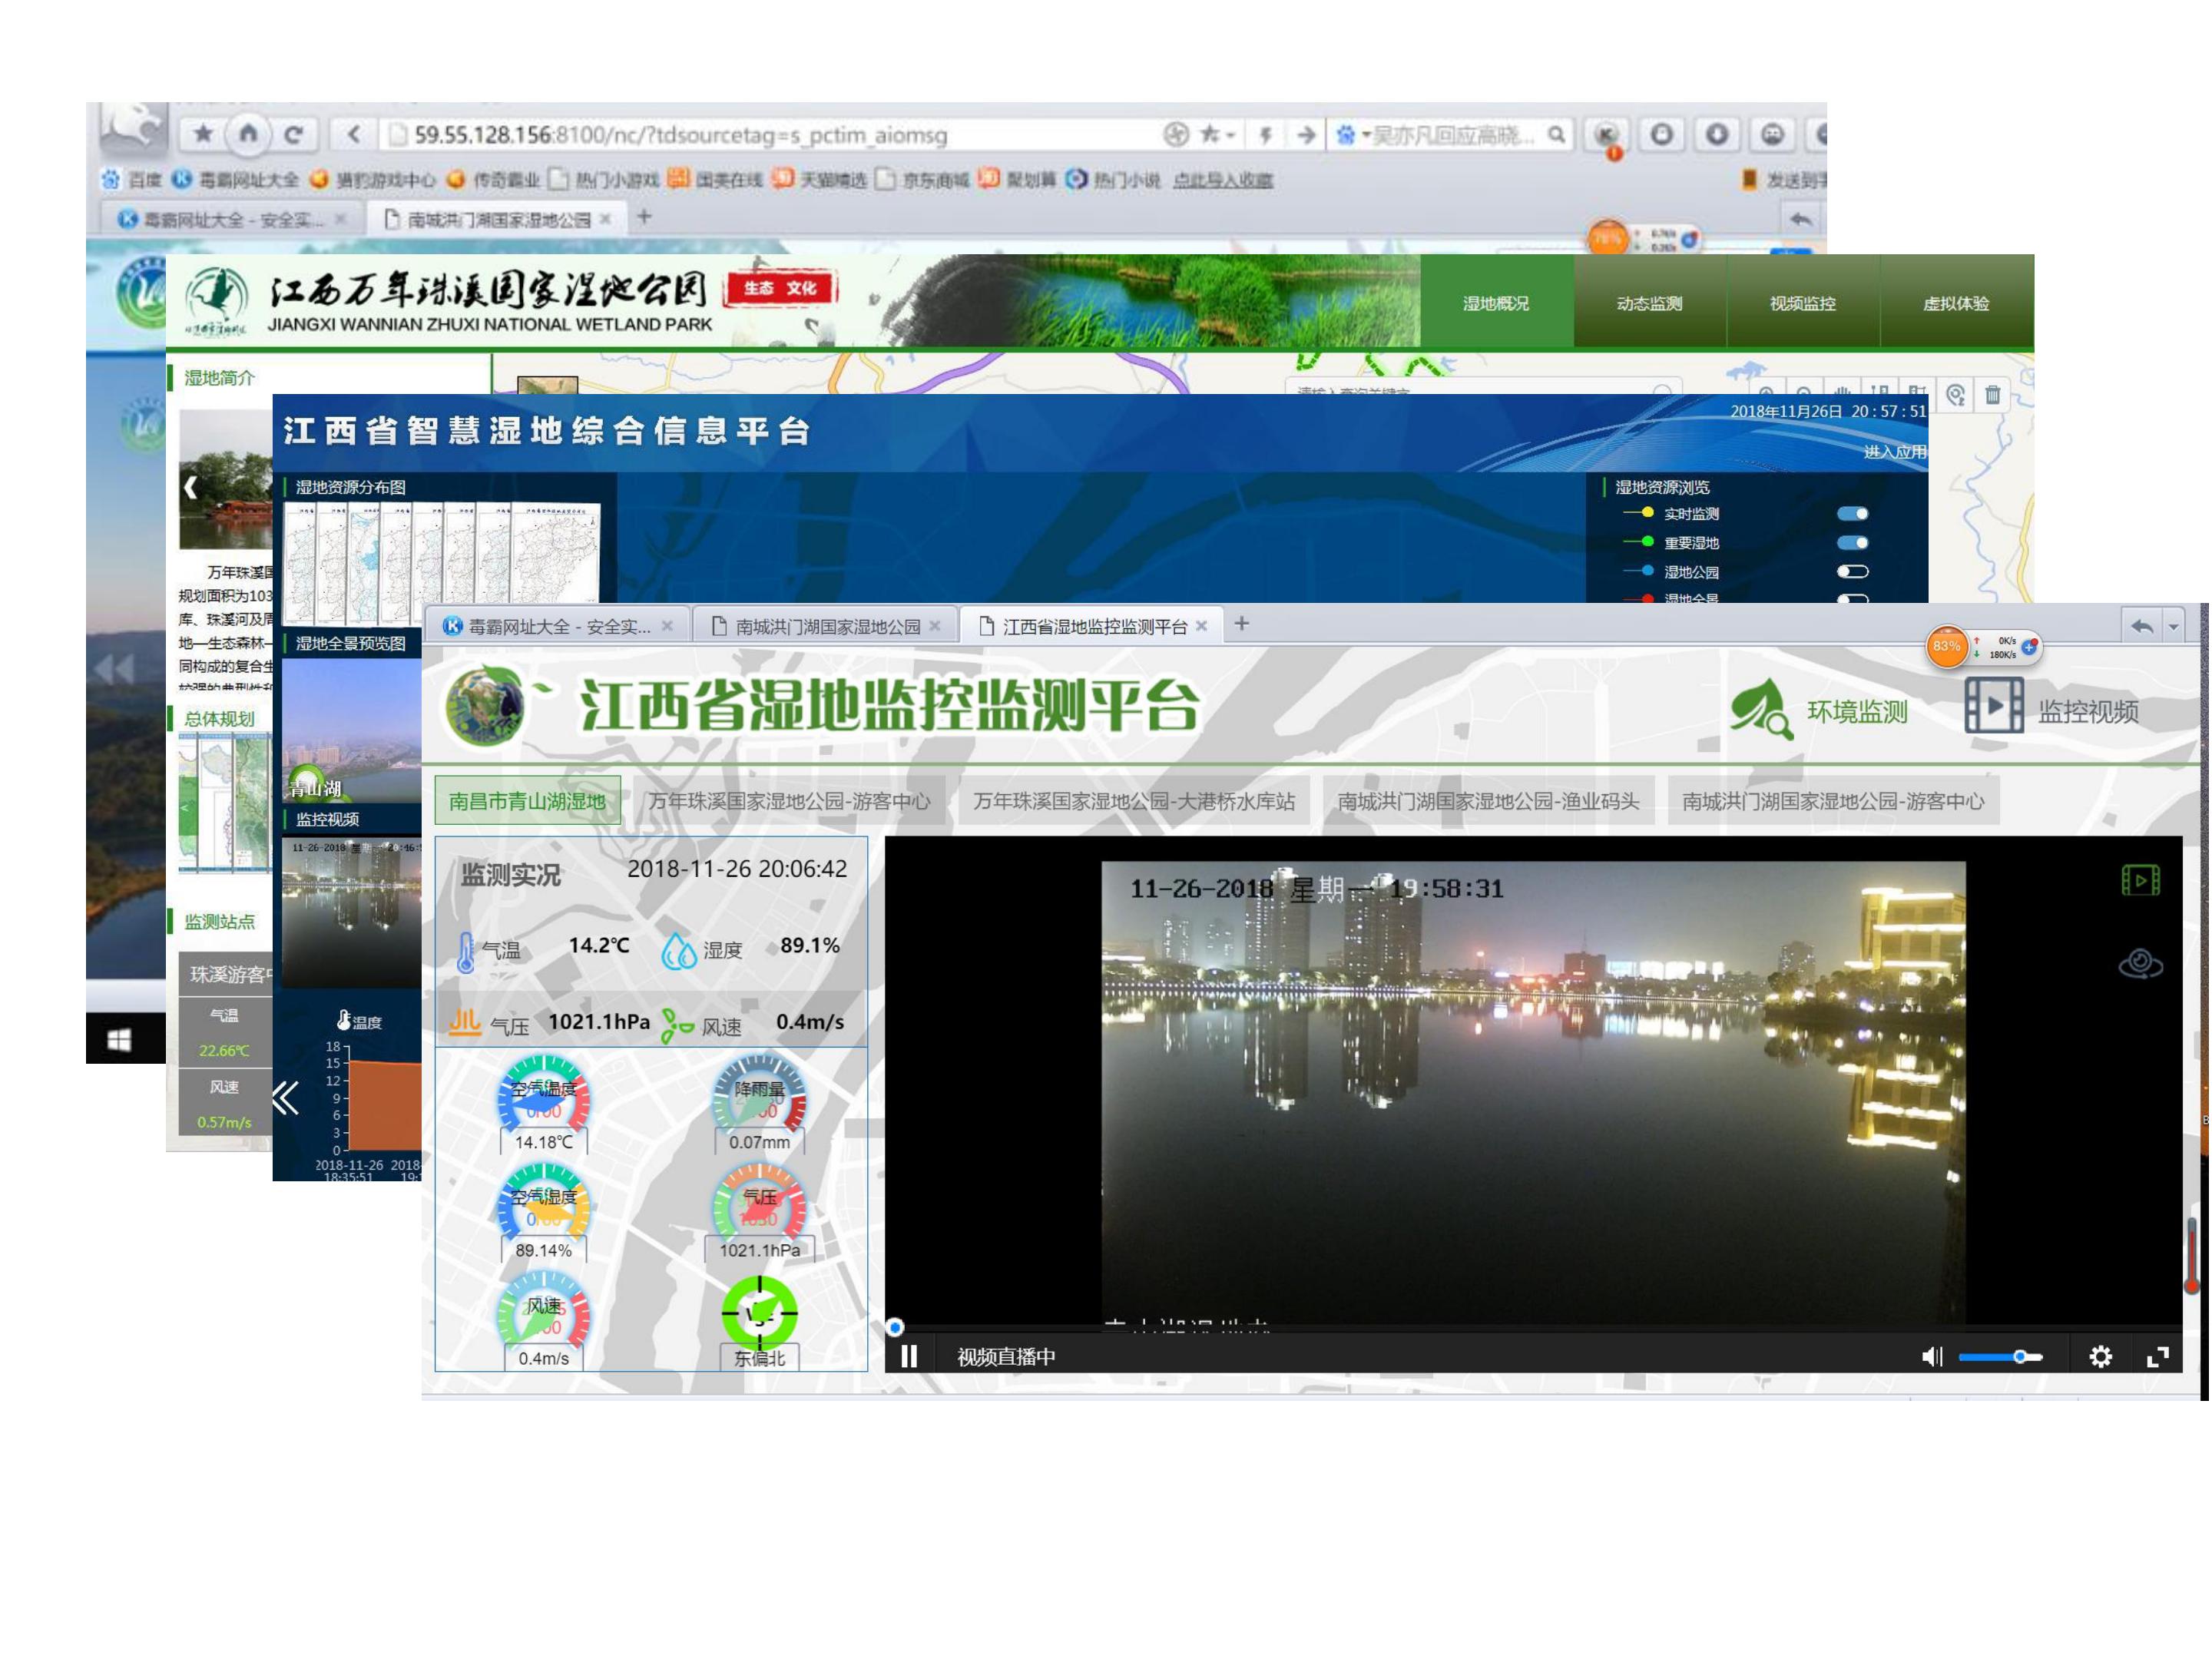This screenshot has width=2212, height=1659.
Task: Click red 生态 文化 badge button
Action: (x=780, y=288)
